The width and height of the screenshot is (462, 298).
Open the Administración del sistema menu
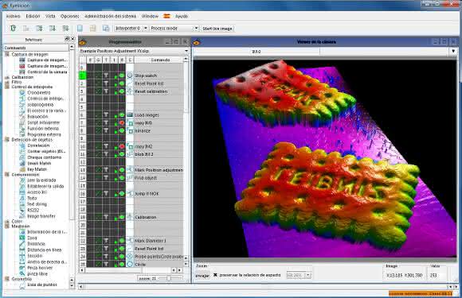click(x=111, y=16)
